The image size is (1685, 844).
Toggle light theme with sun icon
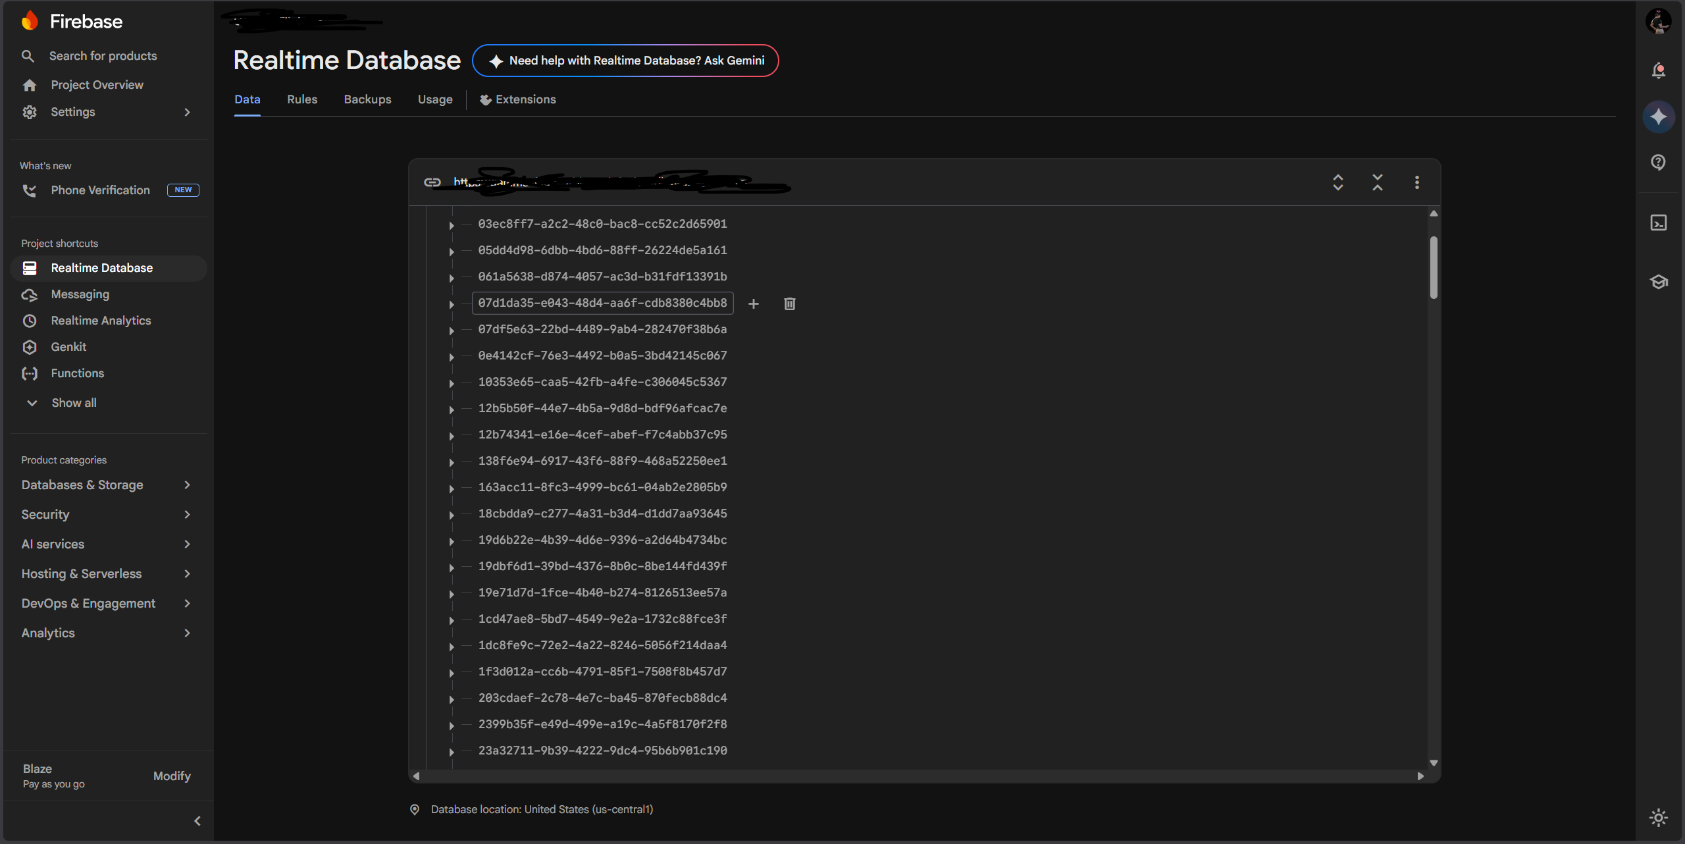[1659, 818]
